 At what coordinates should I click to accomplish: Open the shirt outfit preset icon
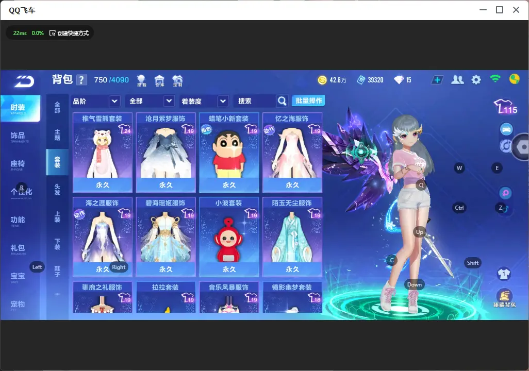[x=504, y=274]
